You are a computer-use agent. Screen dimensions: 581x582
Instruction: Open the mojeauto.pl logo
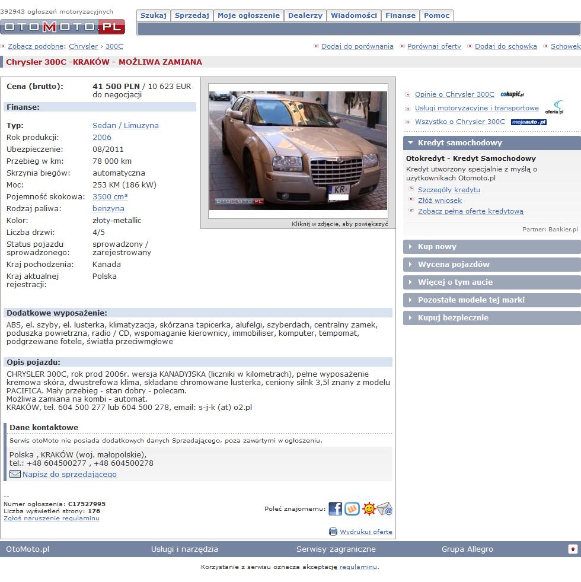529,122
